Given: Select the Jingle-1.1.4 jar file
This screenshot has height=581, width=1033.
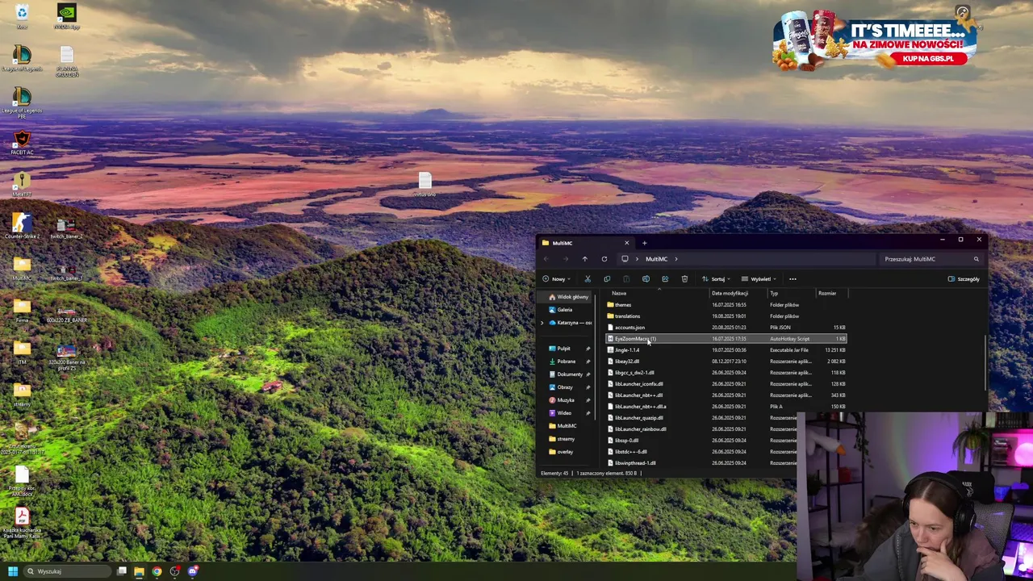Looking at the screenshot, I should 726,350.
